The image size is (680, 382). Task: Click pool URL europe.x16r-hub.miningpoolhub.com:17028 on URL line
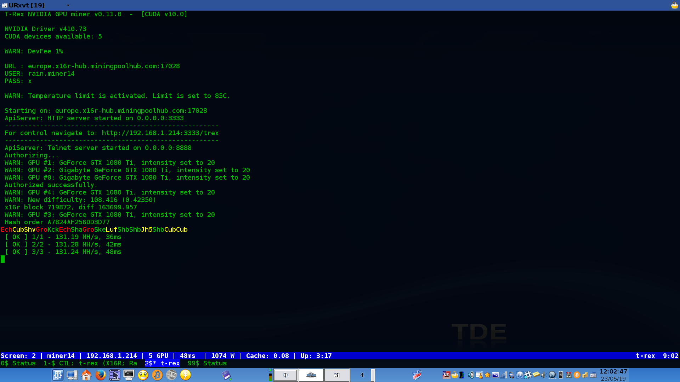(x=104, y=66)
